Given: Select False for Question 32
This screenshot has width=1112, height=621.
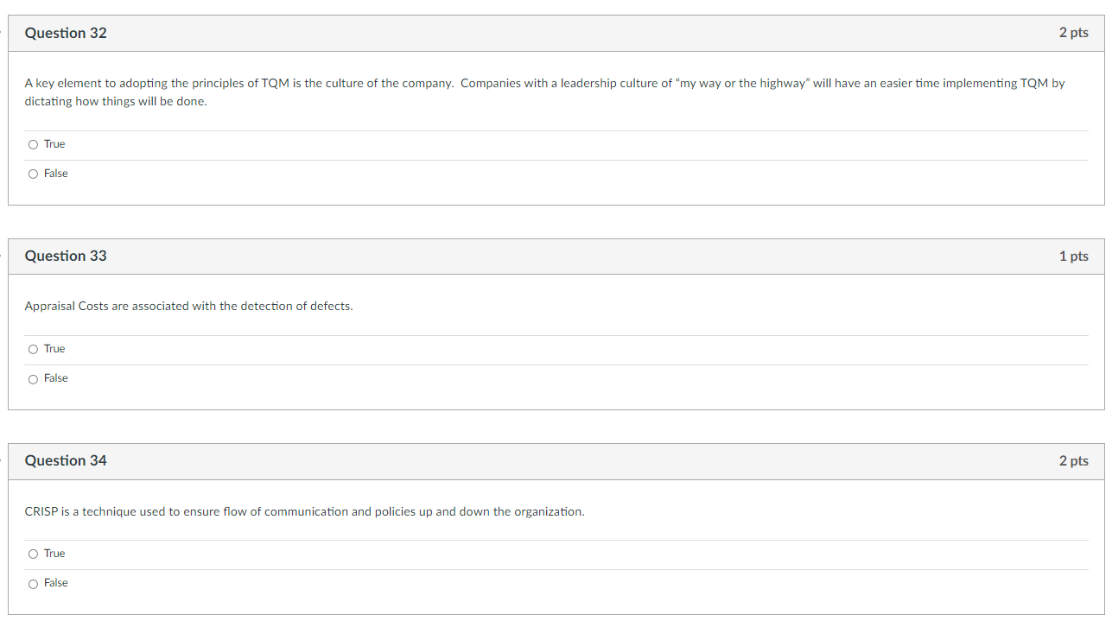Looking at the screenshot, I should (x=33, y=174).
